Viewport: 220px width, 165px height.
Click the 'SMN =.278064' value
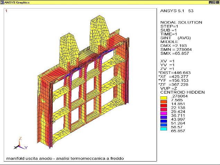coord(176,50)
